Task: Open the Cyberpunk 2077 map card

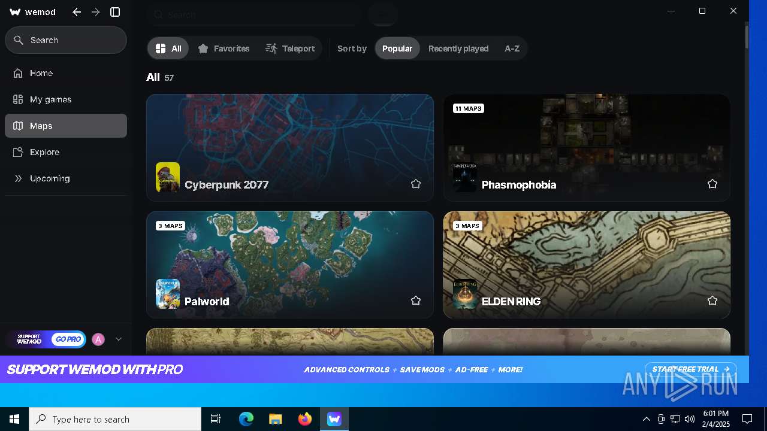Action: (x=290, y=147)
